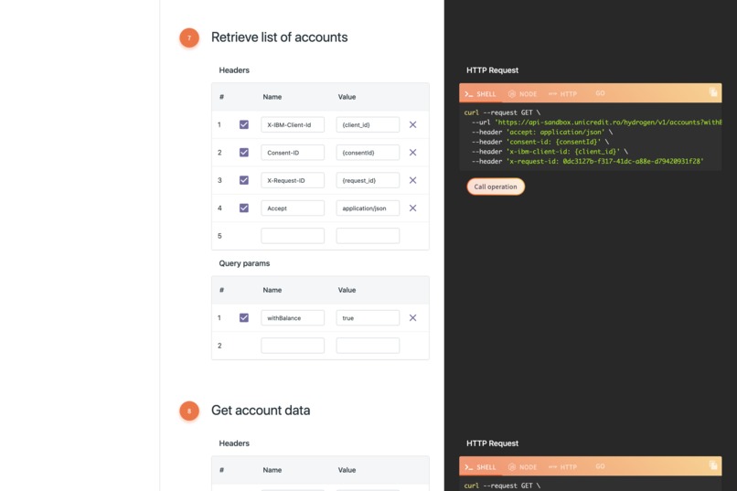Image resolution: width=737 pixels, height=491 pixels.
Task: Click the Get account data heading
Action: (x=261, y=411)
